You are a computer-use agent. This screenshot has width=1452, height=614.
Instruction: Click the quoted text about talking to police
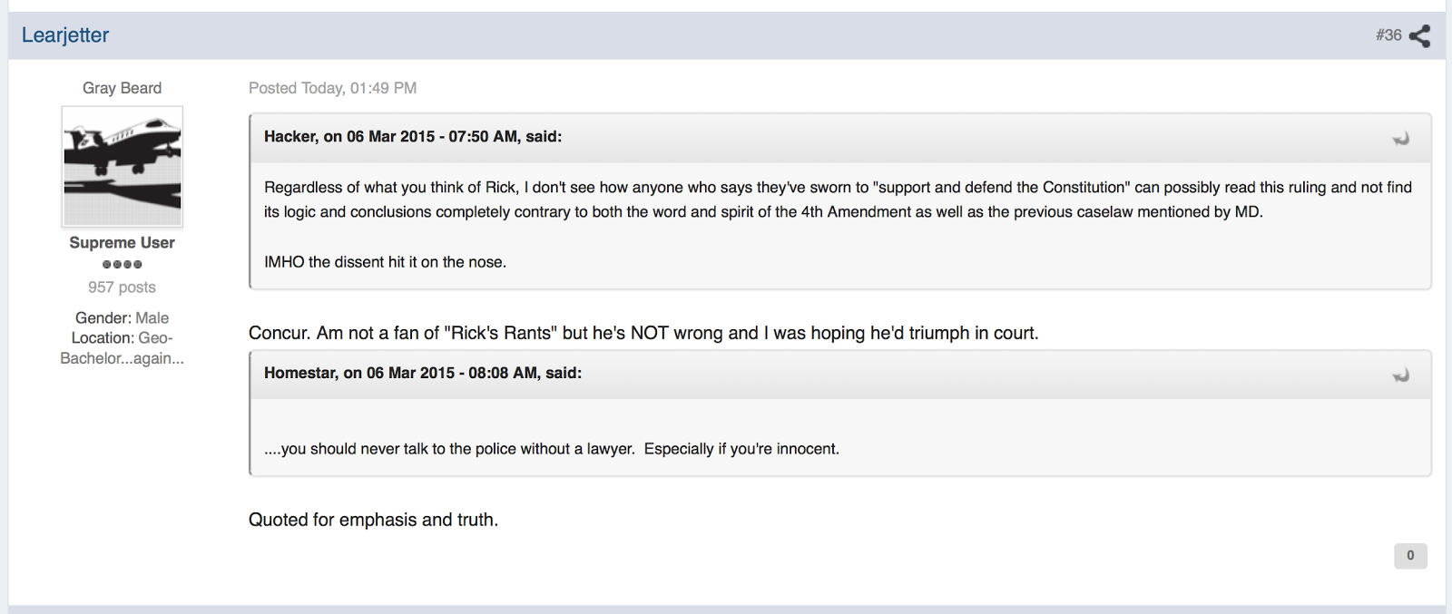tap(552, 449)
